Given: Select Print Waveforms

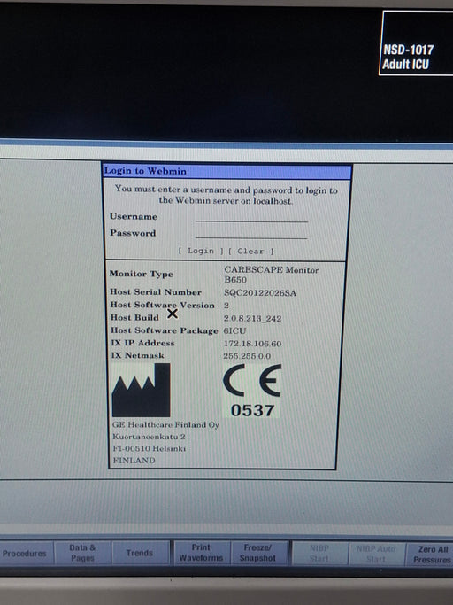Looking at the screenshot, I should tap(201, 553).
